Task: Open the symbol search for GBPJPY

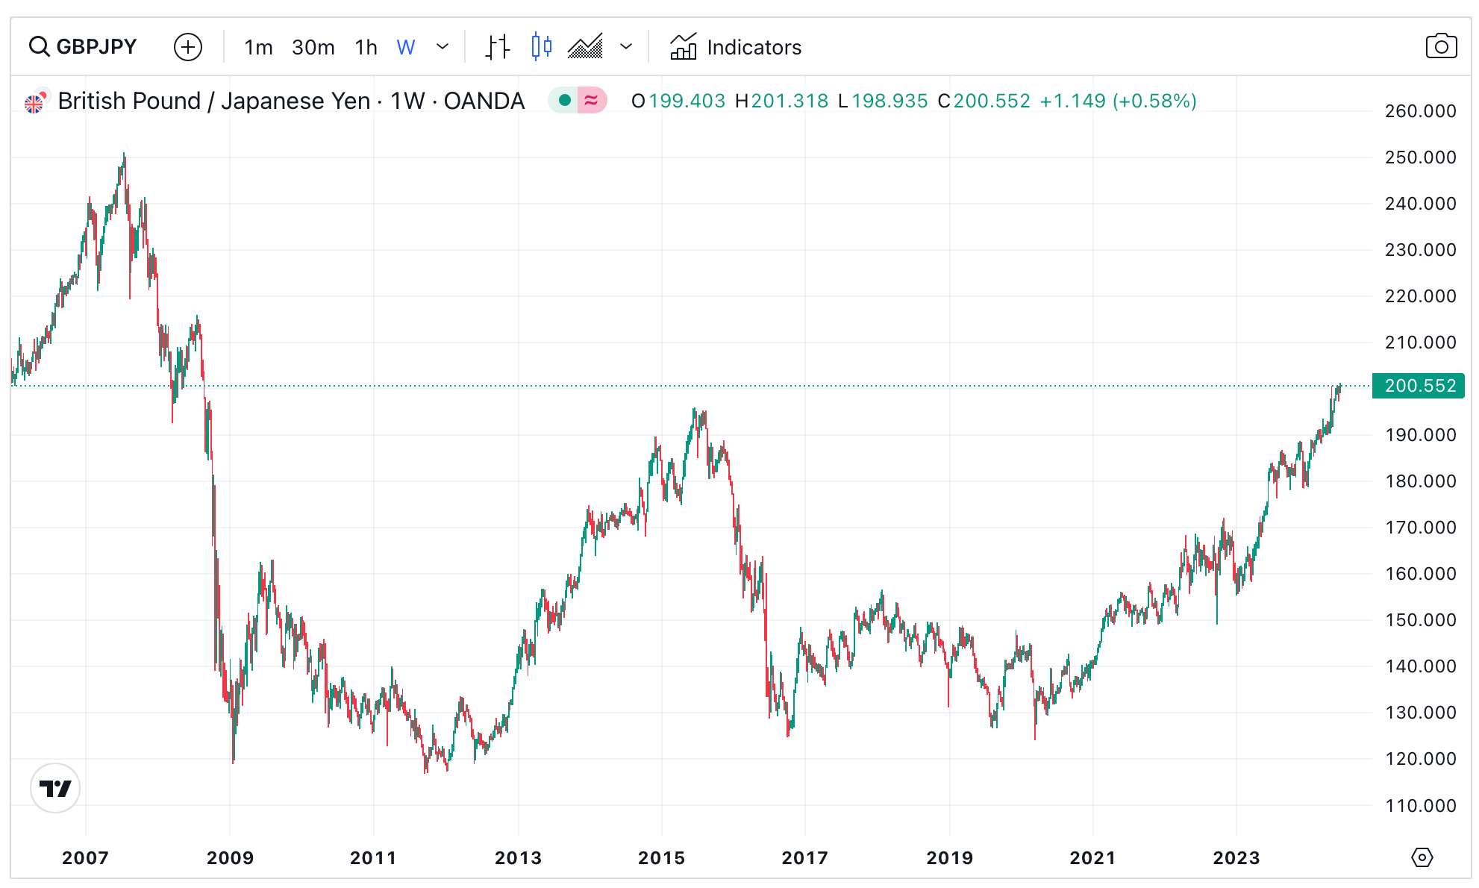Action: tap(84, 46)
